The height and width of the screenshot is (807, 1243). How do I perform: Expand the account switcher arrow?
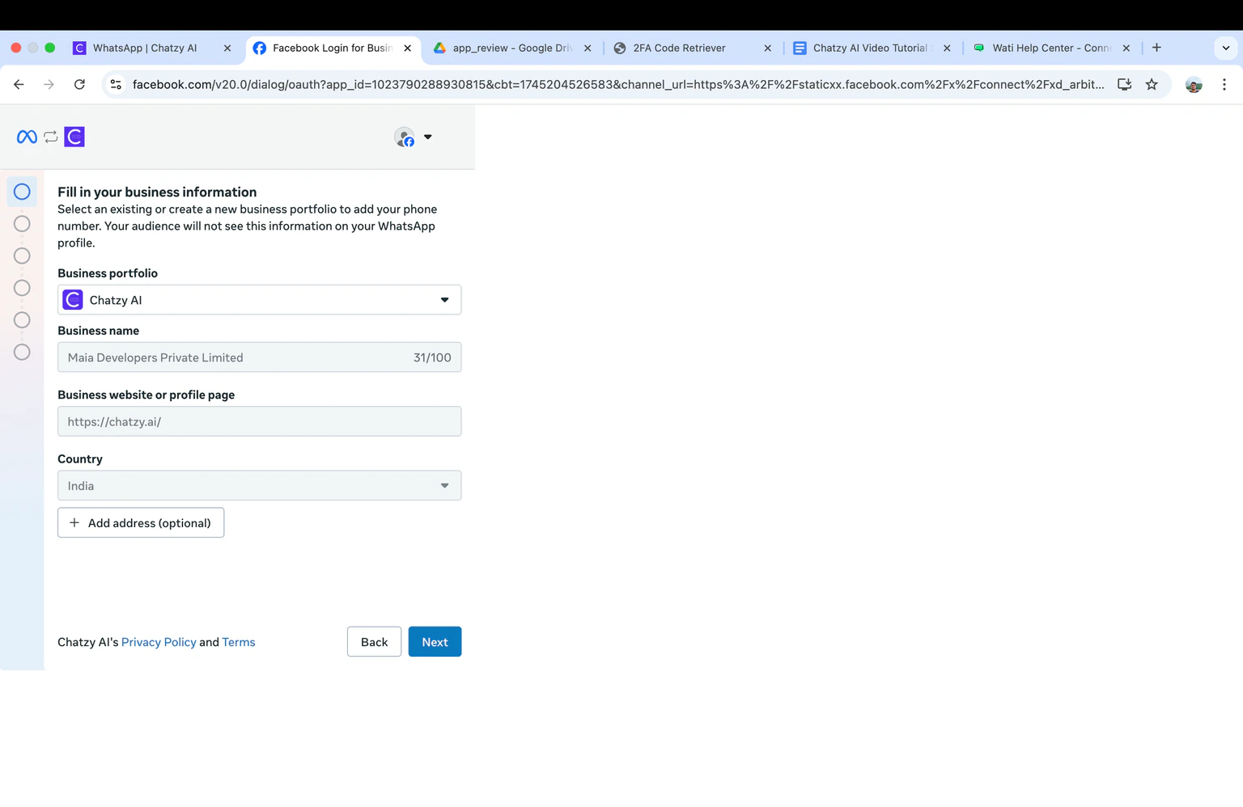tap(428, 137)
